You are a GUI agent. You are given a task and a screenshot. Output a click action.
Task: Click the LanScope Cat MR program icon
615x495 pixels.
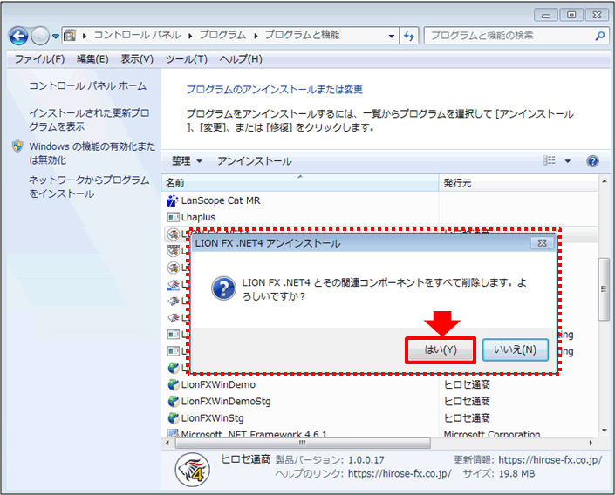click(173, 200)
